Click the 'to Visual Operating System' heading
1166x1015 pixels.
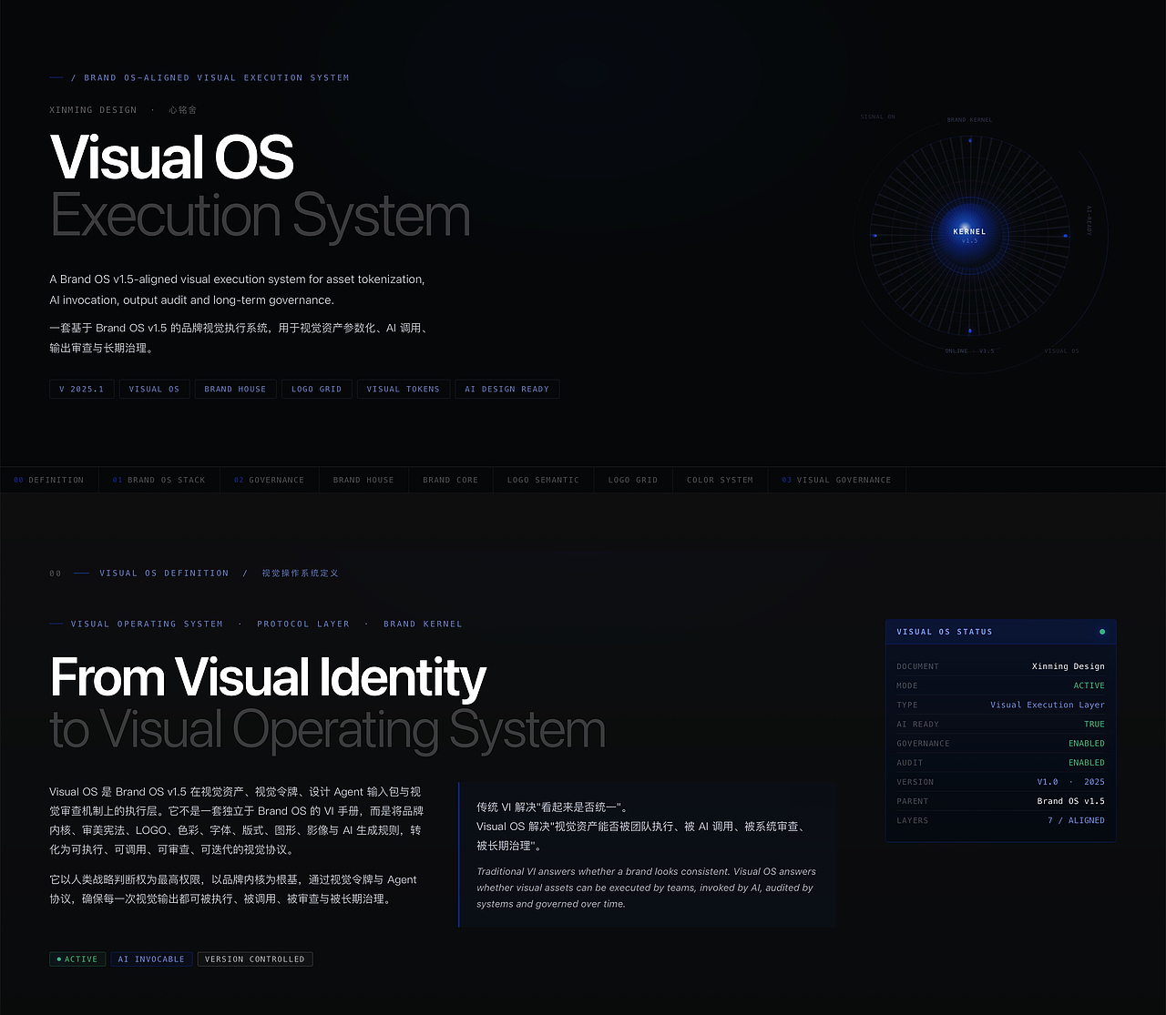(327, 731)
